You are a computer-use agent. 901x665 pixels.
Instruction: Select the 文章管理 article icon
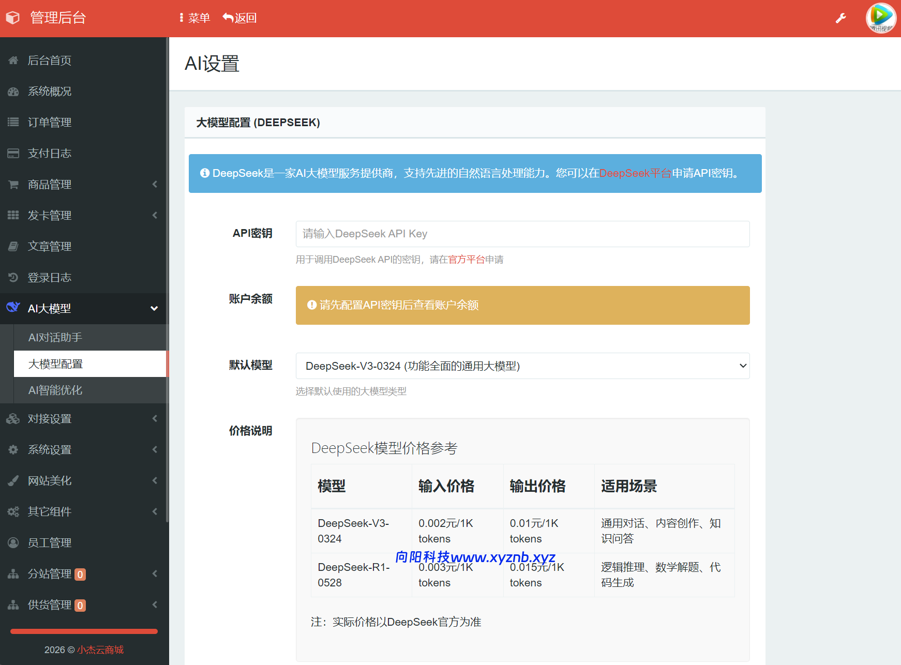click(13, 246)
